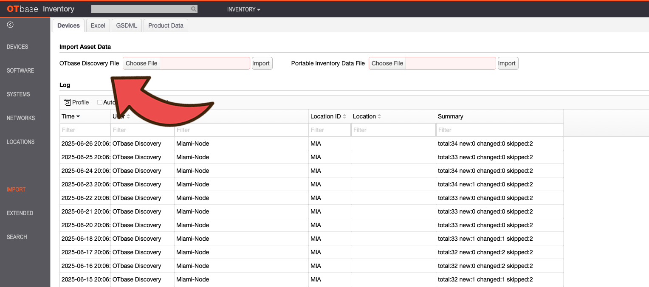Click Import next to OTbase Discovery File
The height and width of the screenshot is (287, 649).
(x=262, y=63)
